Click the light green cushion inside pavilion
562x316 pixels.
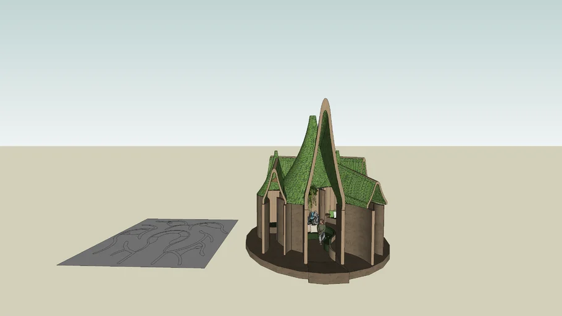(332, 214)
